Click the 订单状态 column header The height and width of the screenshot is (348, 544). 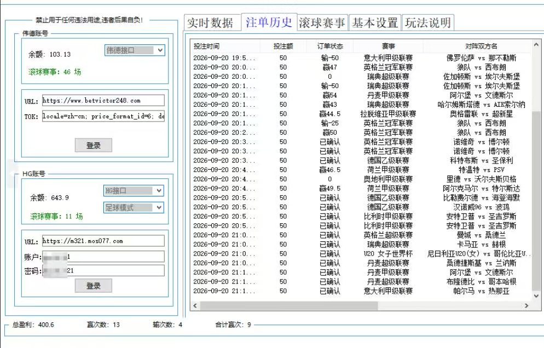click(329, 46)
